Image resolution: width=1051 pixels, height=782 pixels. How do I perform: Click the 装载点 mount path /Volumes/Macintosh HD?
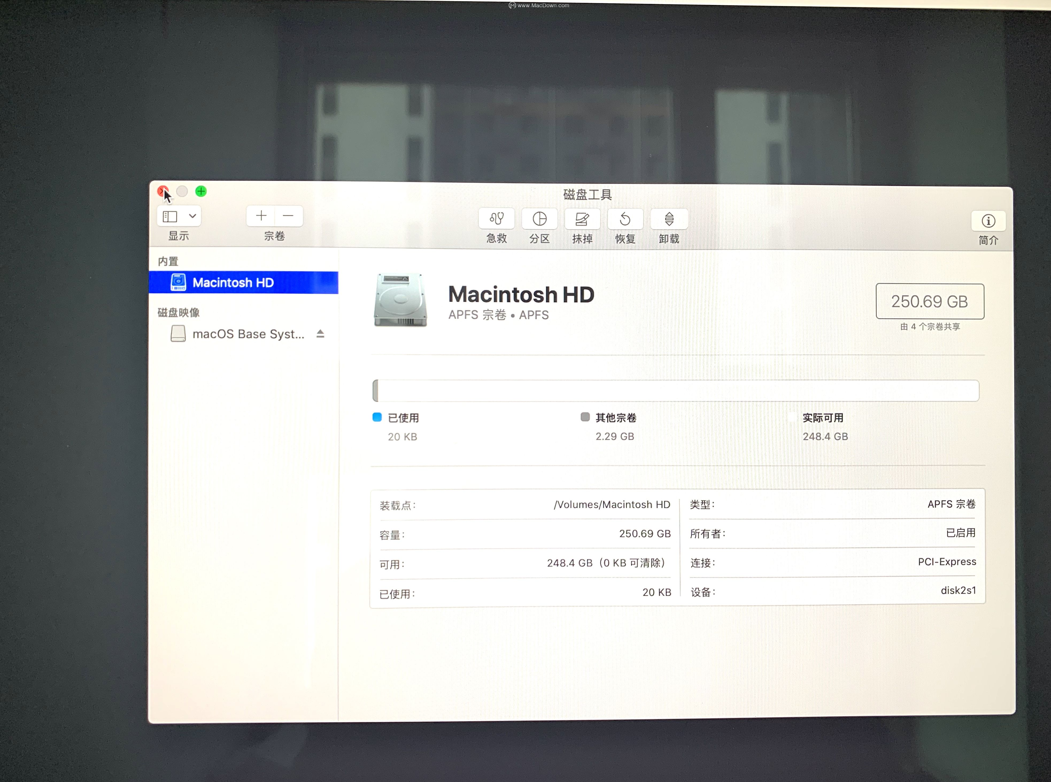pyautogui.click(x=611, y=504)
